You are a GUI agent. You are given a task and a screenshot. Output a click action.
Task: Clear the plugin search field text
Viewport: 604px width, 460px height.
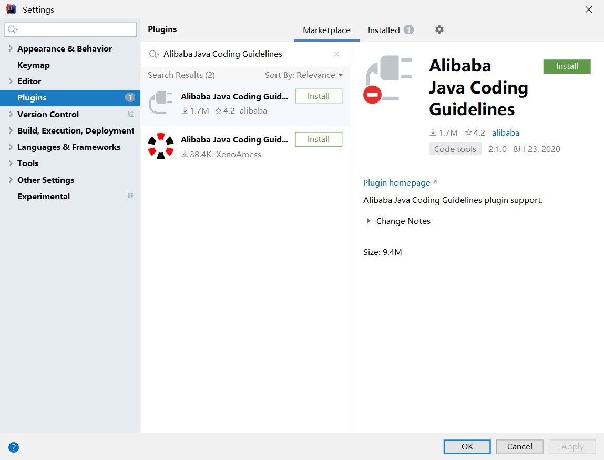[x=336, y=54]
